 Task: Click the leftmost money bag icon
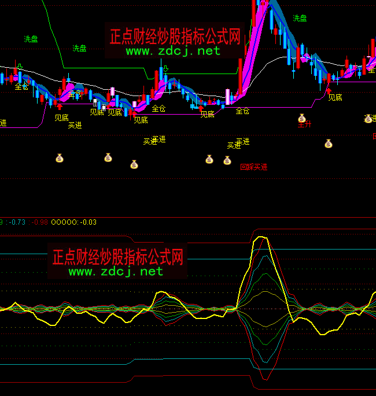(x=59, y=158)
